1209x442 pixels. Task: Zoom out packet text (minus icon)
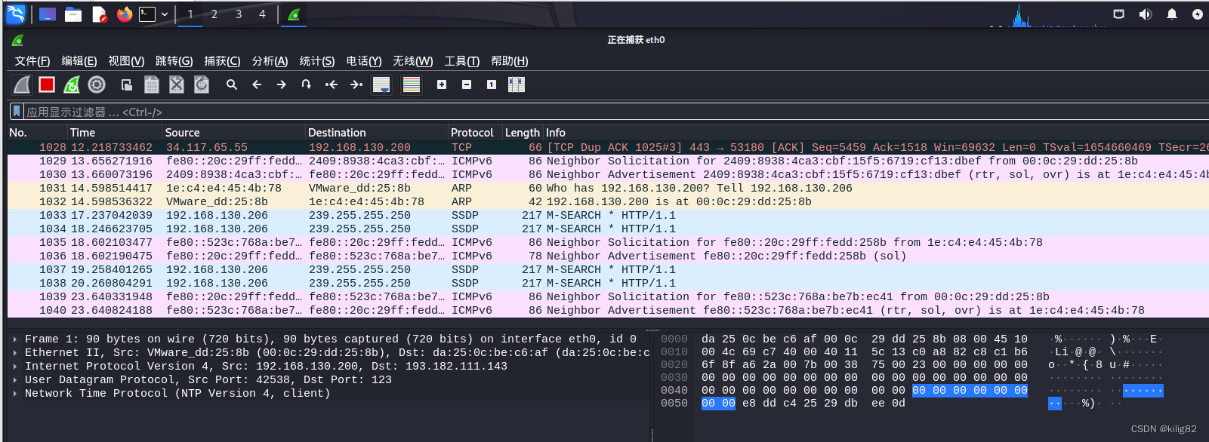tap(467, 84)
